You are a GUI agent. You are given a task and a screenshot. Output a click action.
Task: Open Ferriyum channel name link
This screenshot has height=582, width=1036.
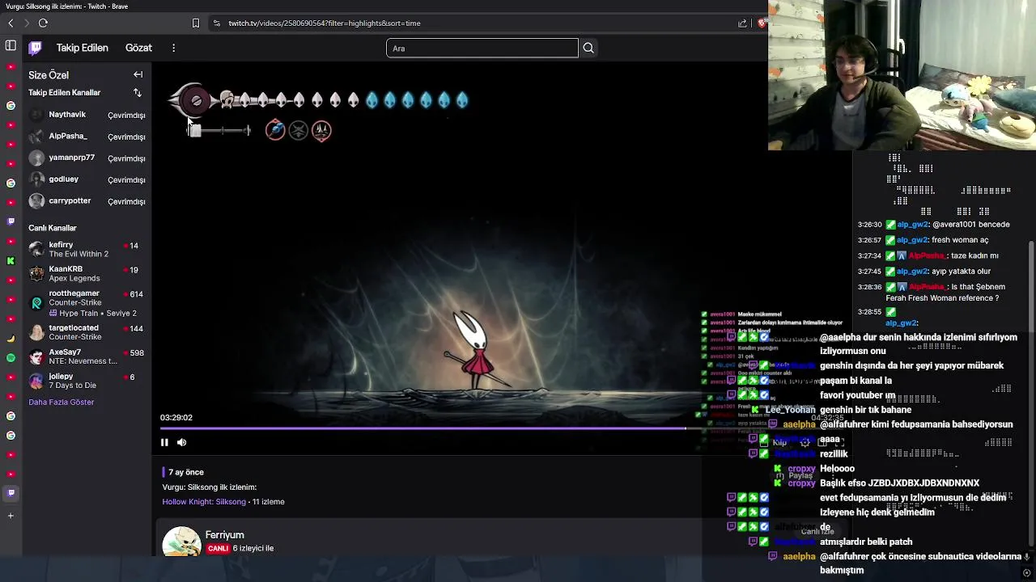(x=224, y=535)
